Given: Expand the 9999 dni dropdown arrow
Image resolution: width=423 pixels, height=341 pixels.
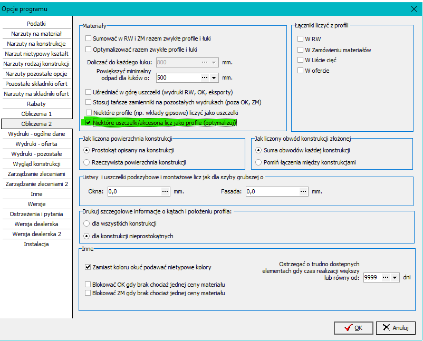Looking at the screenshot, I should coord(395,276).
